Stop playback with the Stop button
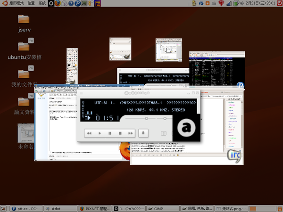Viewport: 283px width, 212px height. click(120, 133)
